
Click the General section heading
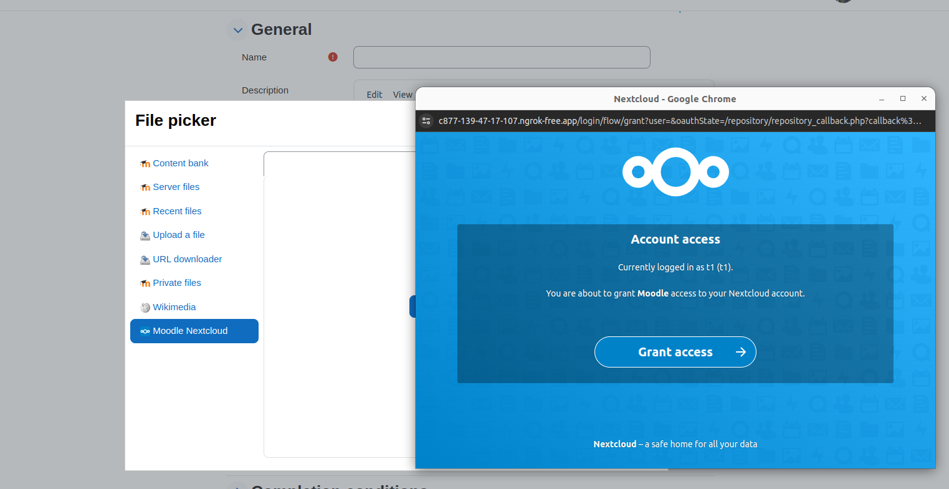pyautogui.click(x=281, y=29)
